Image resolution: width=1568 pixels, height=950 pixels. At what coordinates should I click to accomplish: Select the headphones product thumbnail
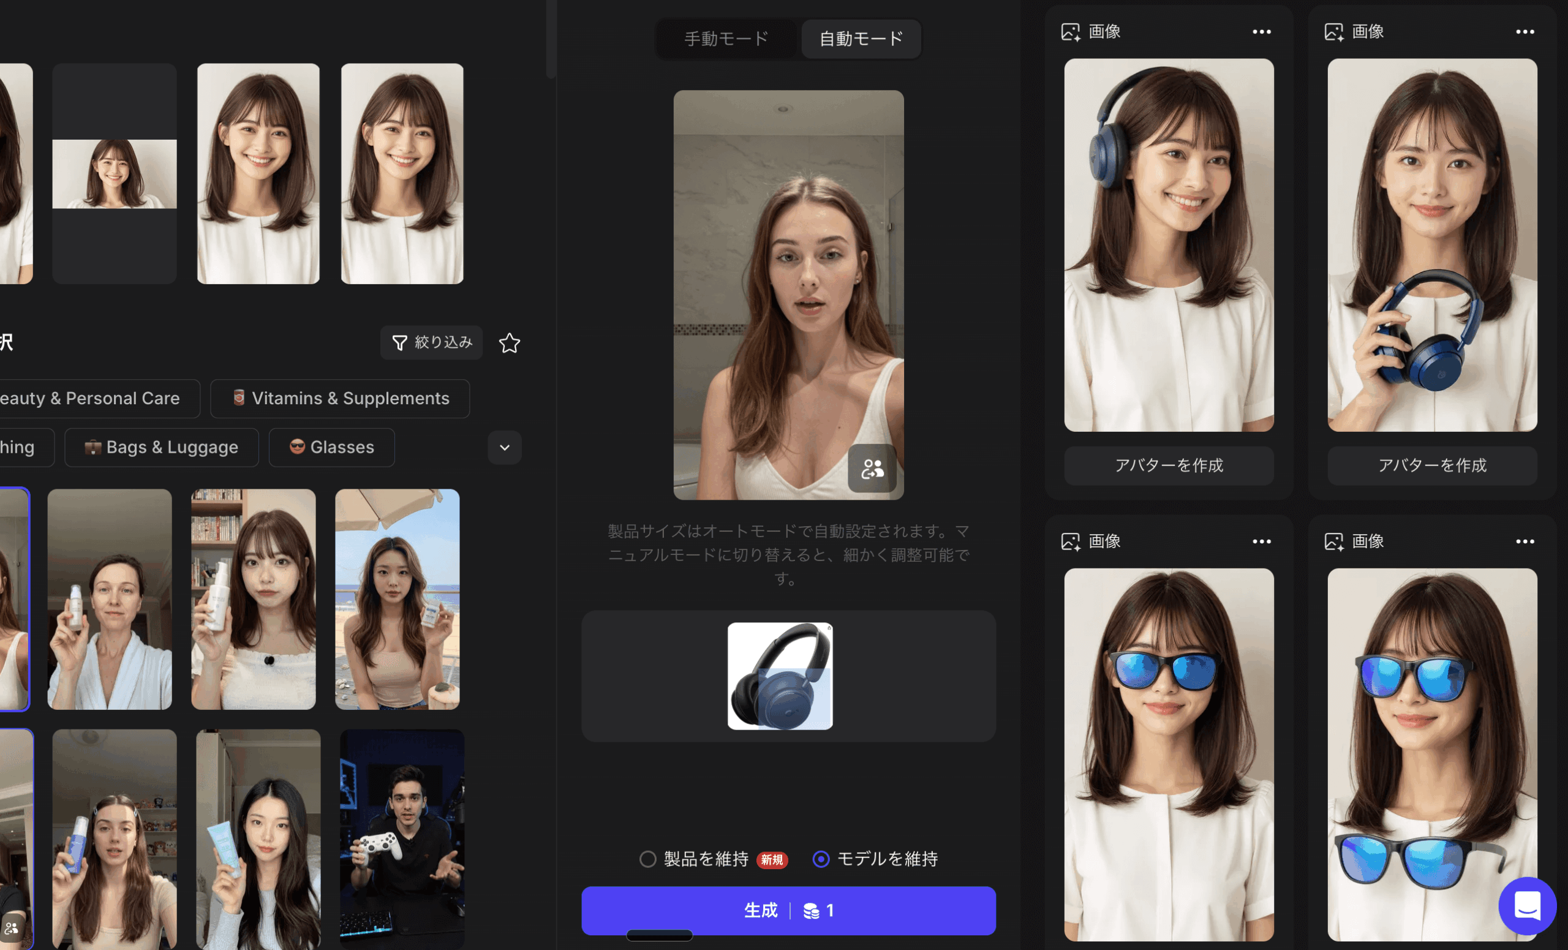(780, 676)
